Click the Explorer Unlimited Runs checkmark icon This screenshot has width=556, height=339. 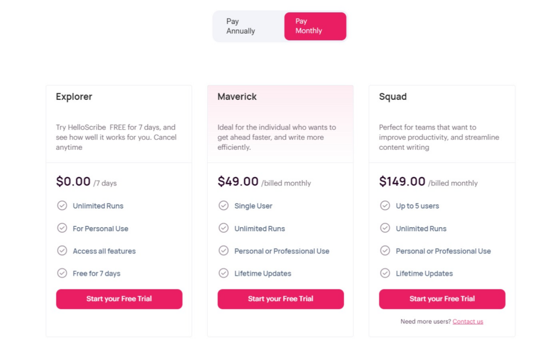[x=62, y=206]
